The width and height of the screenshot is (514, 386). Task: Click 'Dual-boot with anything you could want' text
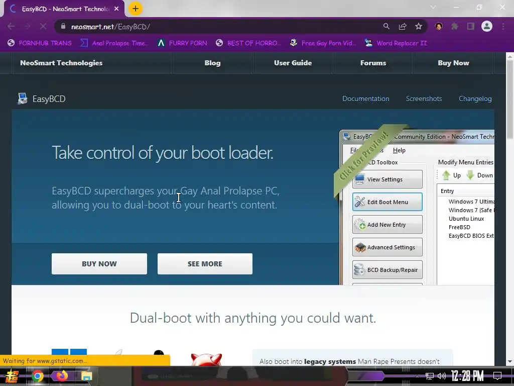[253, 318]
